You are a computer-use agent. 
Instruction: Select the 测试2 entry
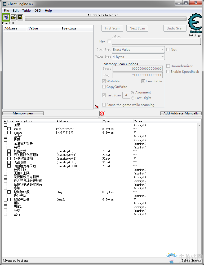[17, 207]
